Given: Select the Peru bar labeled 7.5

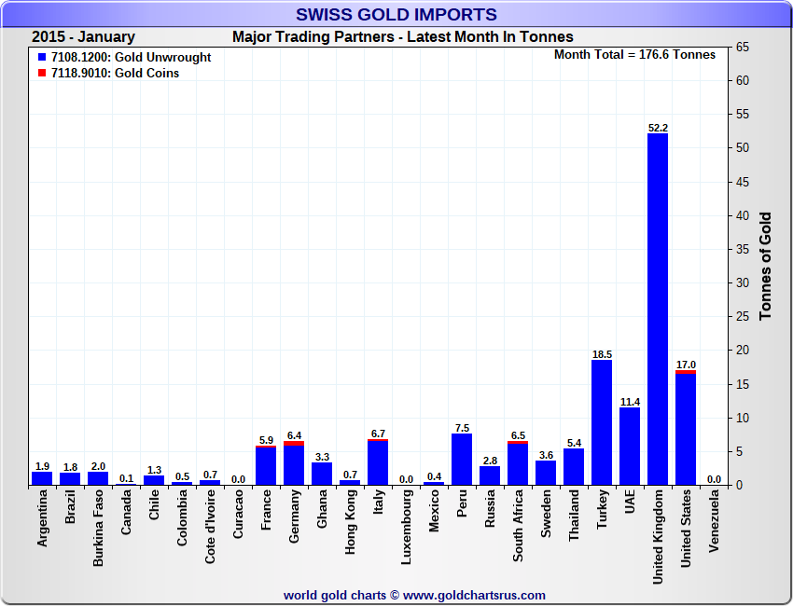Looking at the screenshot, I should [462, 459].
